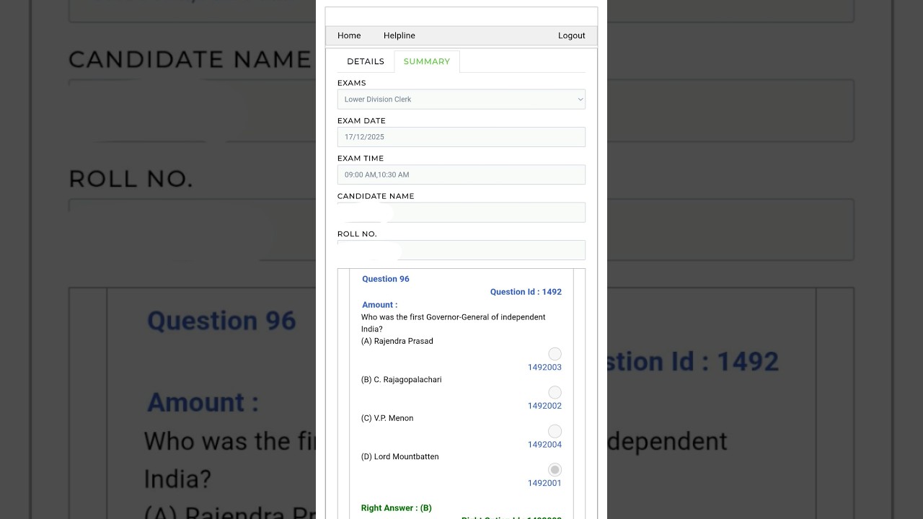Open the Helpline menu item
Viewport: 923px width, 519px height.
(x=399, y=35)
